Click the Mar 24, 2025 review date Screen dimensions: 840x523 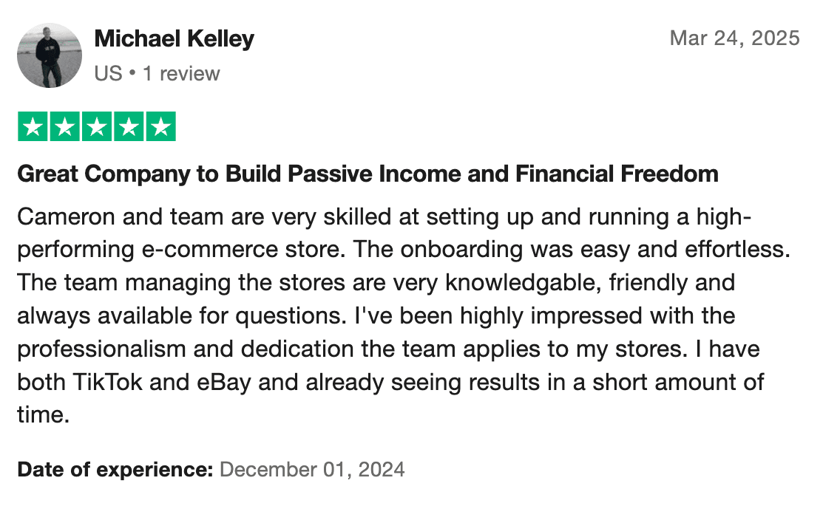click(x=734, y=38)
